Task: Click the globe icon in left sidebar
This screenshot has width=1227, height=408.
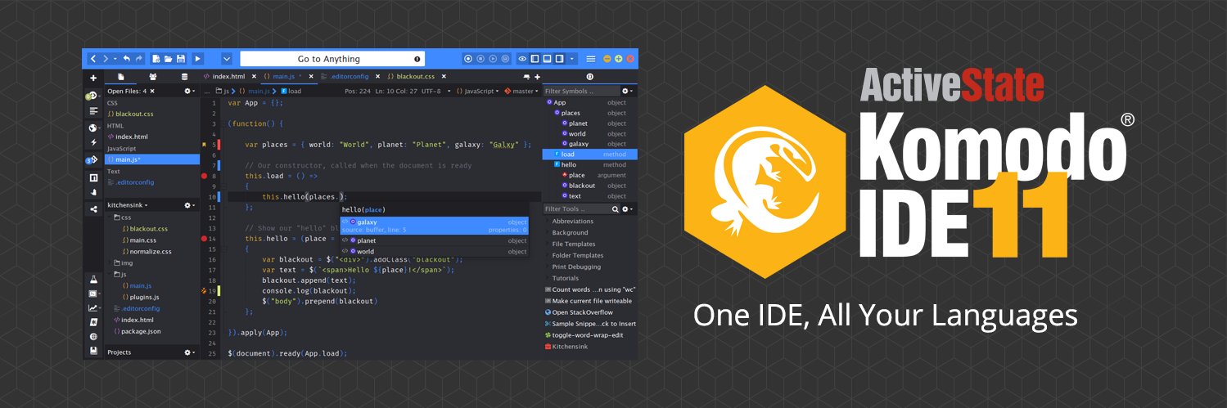Action: (93, 128)
